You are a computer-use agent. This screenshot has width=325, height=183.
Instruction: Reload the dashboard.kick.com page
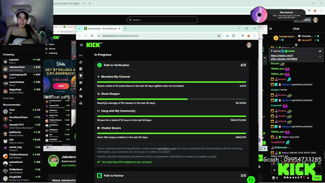(92, 36)
